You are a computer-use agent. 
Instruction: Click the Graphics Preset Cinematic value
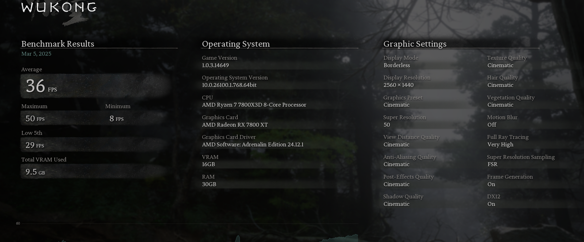pyautogui.click(x=396, y=105)
